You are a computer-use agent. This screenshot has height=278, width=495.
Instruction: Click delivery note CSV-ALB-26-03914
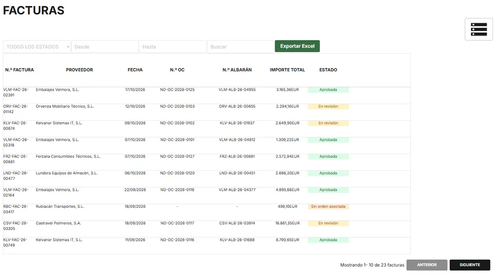(237, 223)
